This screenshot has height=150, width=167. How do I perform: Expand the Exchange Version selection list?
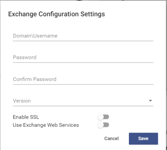click(83, 101)
